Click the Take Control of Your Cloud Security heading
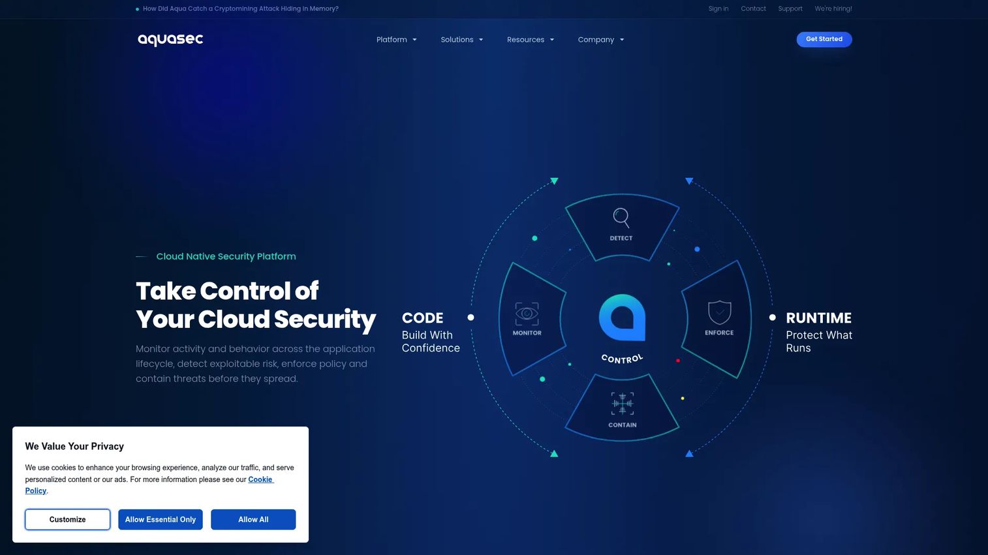988x555 pixels. tap(256, 305)
